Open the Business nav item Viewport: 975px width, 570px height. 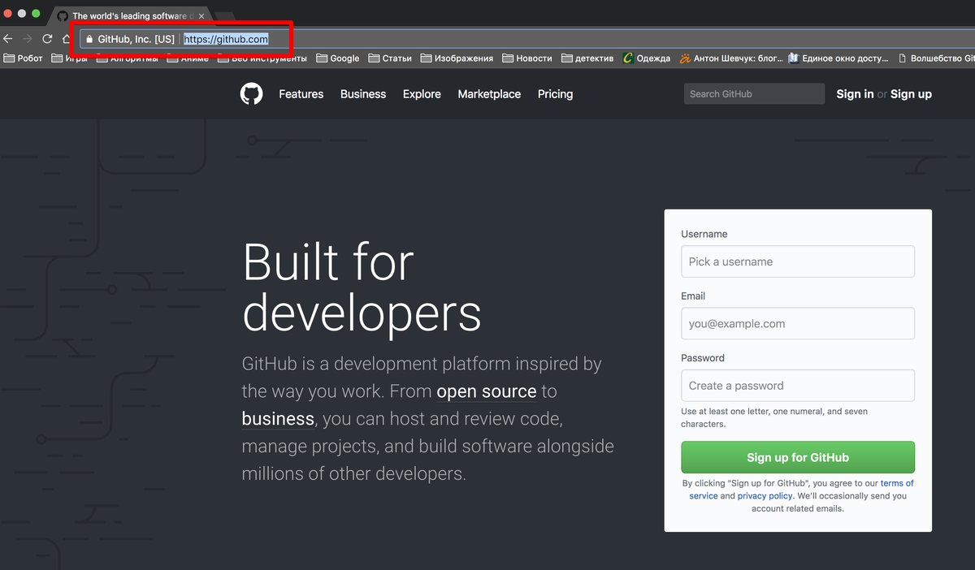click(363, 94)
